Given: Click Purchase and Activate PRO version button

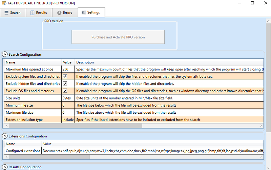Looking at the screenshot, I should [118, 37].
